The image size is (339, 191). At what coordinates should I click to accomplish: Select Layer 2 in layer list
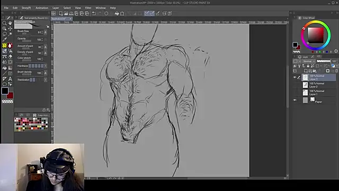(x=319, y=85)
